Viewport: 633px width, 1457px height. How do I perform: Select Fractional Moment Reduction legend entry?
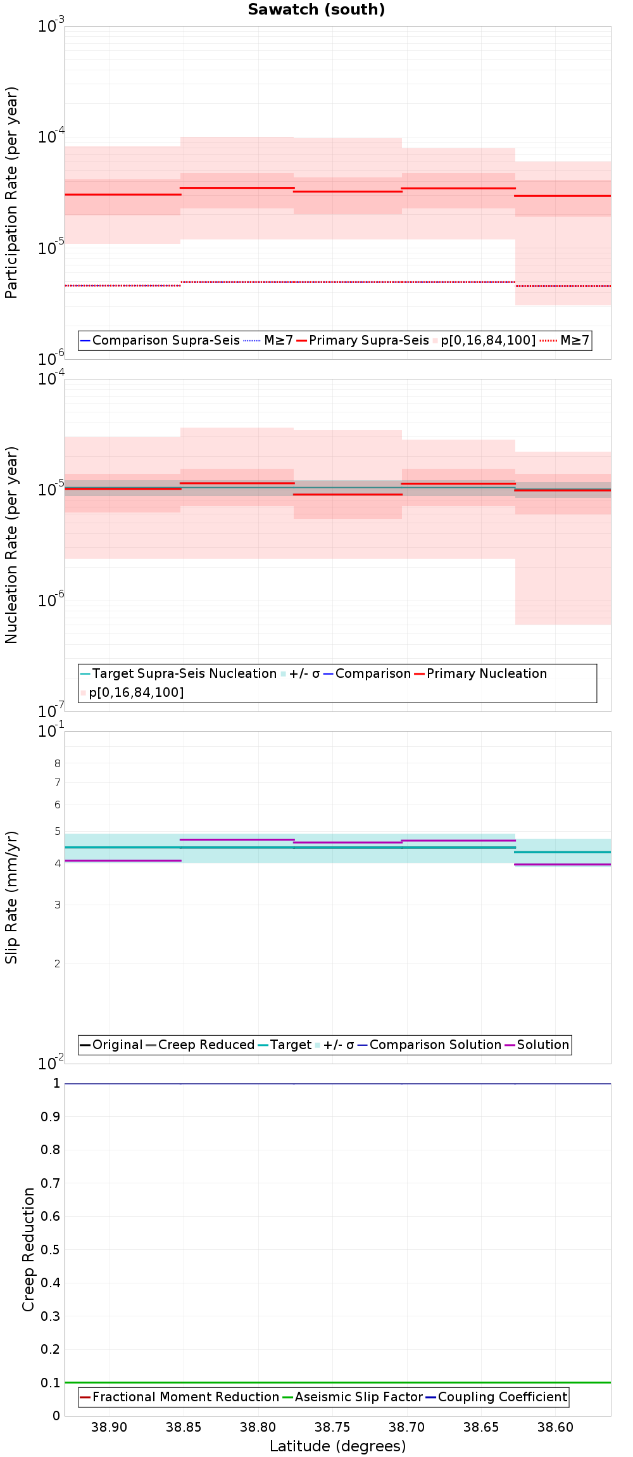click(180, 1397)
